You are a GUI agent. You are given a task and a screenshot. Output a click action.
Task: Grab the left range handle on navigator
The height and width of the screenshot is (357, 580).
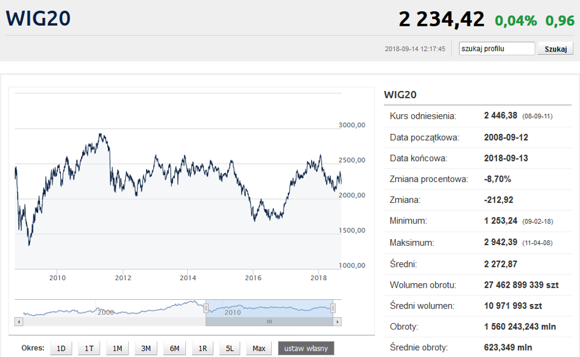click(206, 308)
